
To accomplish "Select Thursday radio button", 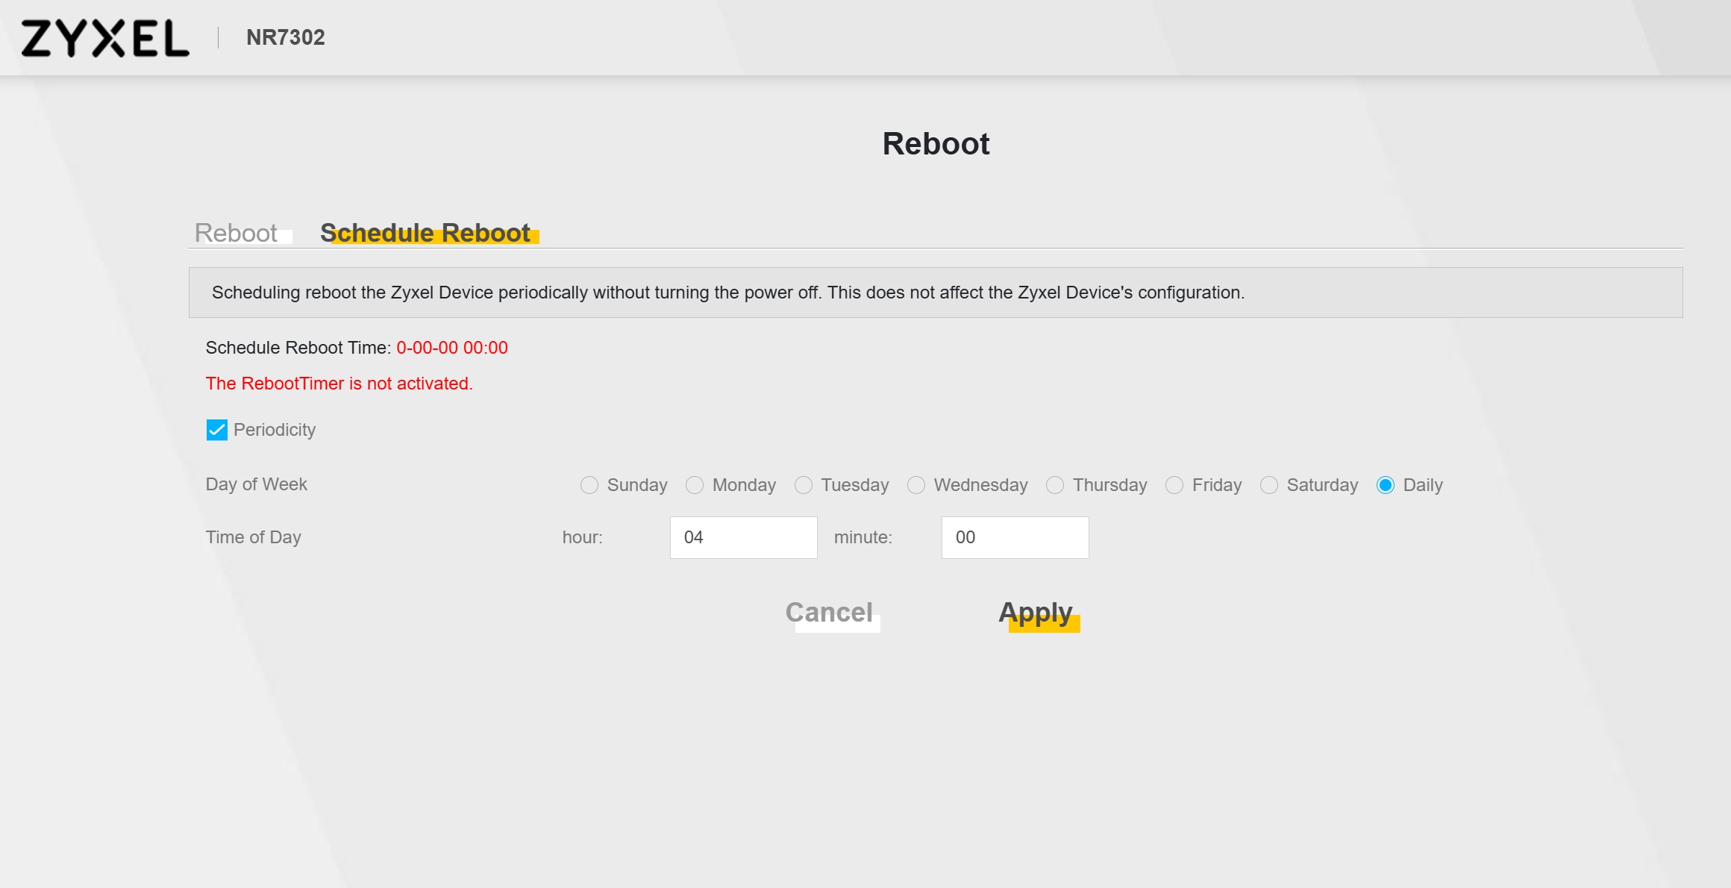I will [1055, 485].
